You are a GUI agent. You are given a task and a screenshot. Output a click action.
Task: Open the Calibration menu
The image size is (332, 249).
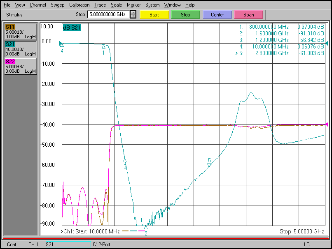click(79, 5)
